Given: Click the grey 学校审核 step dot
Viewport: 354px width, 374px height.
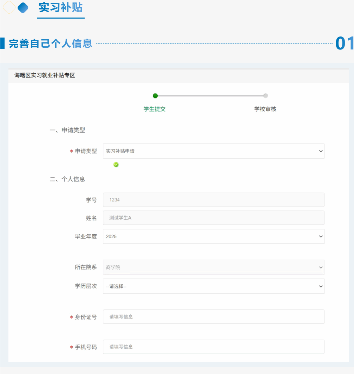Looking at the screenshot, I should tap(265, 96).
